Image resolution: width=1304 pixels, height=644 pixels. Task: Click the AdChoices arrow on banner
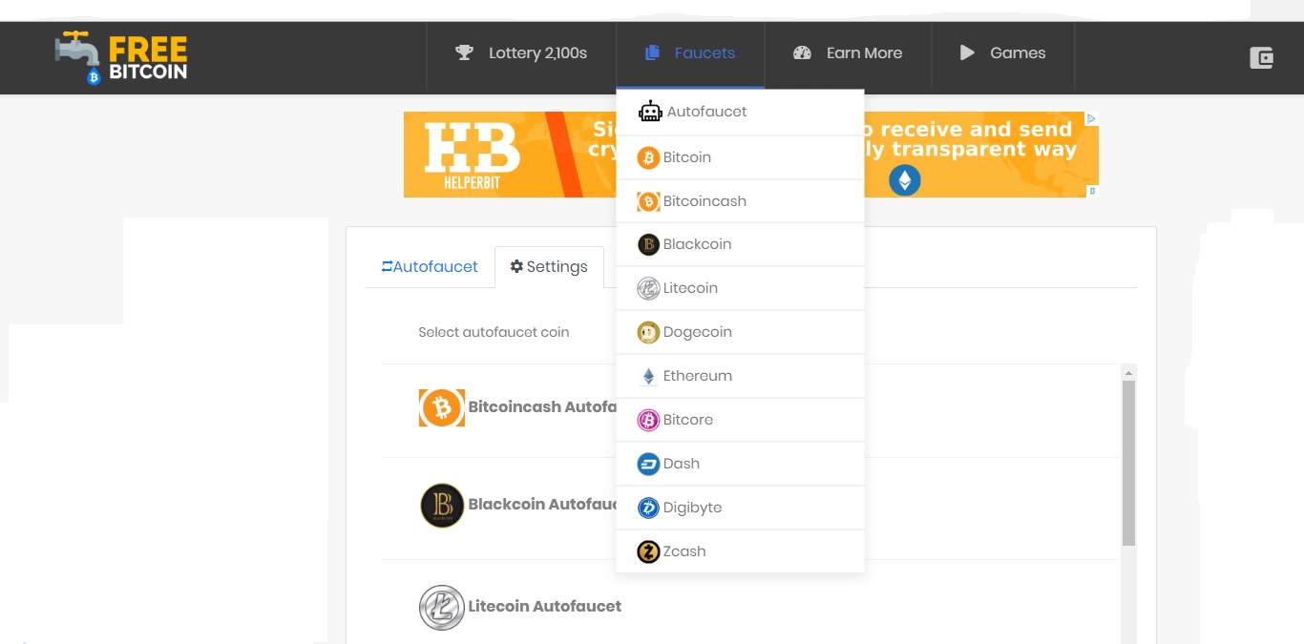(x=1092, y=119)
